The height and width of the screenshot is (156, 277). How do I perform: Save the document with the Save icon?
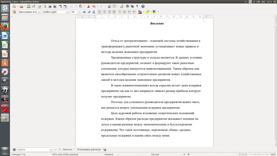(29, 6)
